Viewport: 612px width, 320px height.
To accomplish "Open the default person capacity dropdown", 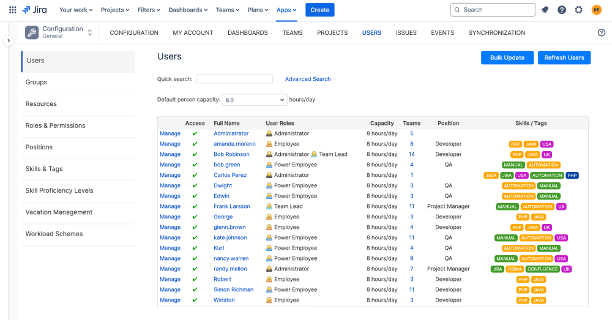I will (x=255, y=100).
